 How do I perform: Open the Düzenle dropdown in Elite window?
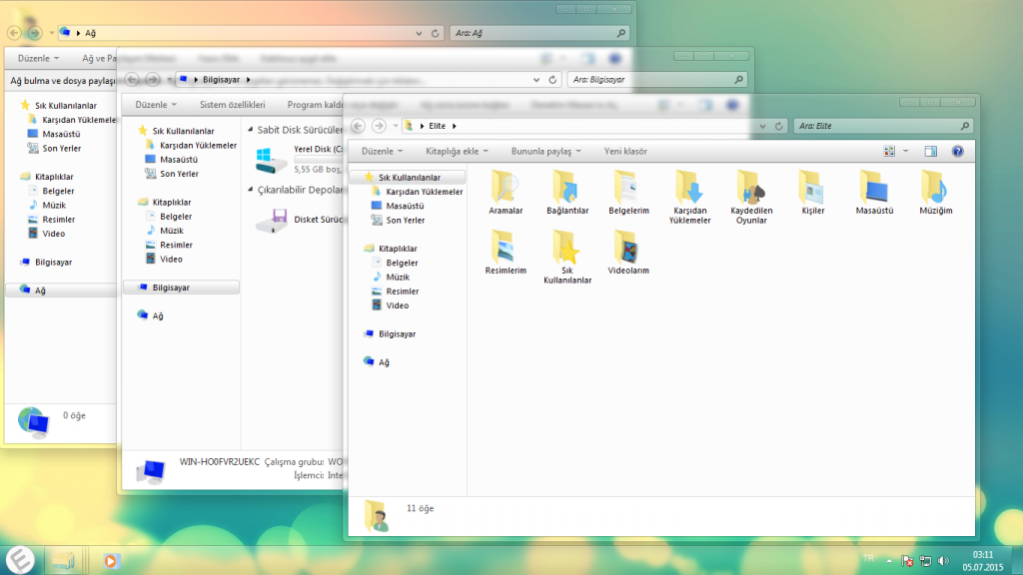[x=382, y=152]
